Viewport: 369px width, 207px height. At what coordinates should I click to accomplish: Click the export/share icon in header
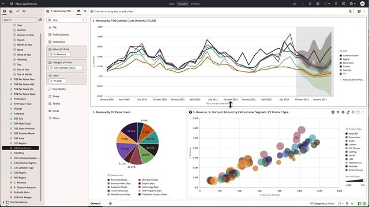344,4
